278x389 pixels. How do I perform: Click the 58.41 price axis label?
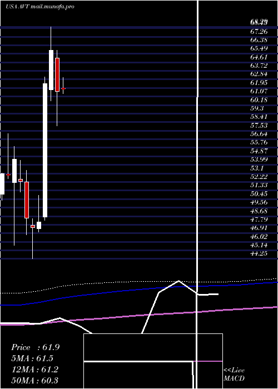pos(259,117)
